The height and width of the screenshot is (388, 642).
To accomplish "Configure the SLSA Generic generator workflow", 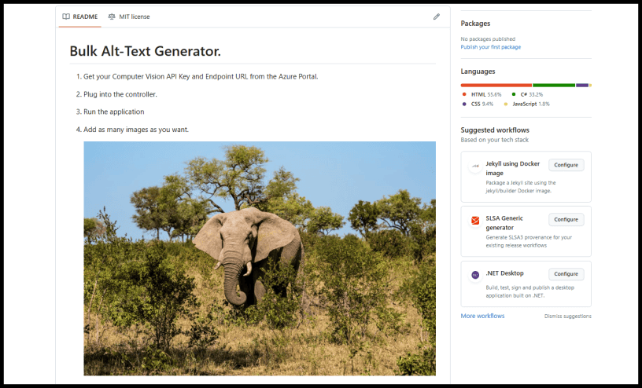I will click(566, 220).
